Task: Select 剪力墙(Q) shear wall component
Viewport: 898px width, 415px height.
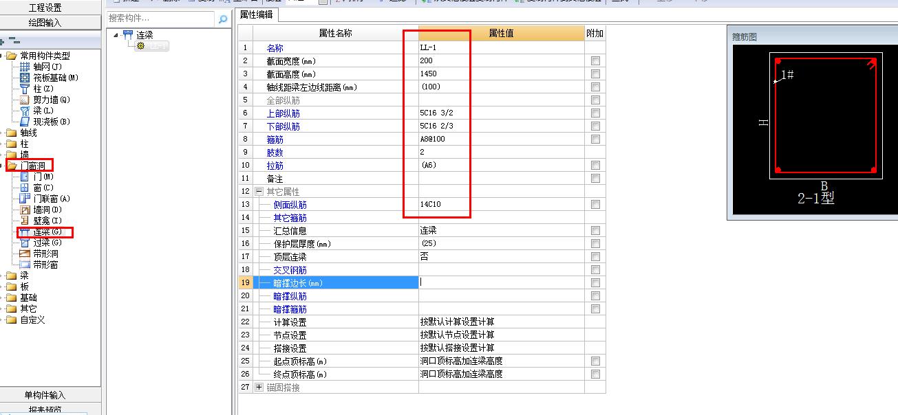Action: tap(45, 100)
